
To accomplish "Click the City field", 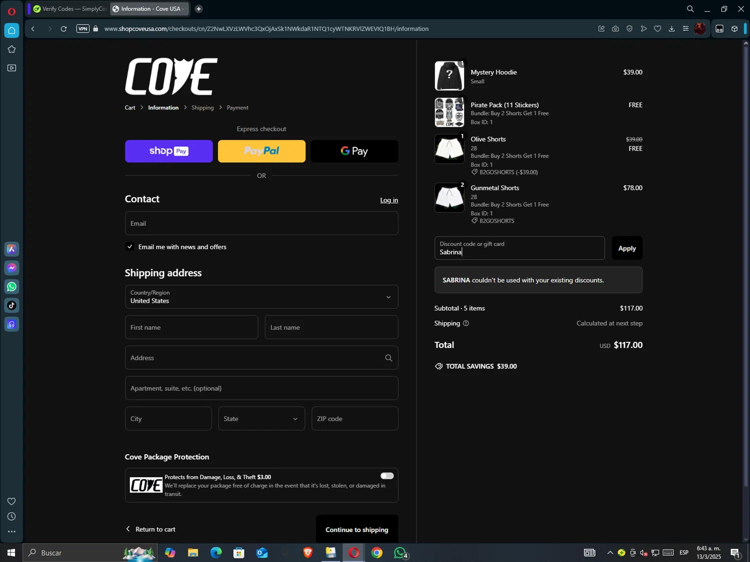I will [x=168, y=419].
